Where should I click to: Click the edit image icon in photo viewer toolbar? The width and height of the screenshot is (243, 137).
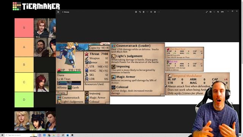click(136, 12)
